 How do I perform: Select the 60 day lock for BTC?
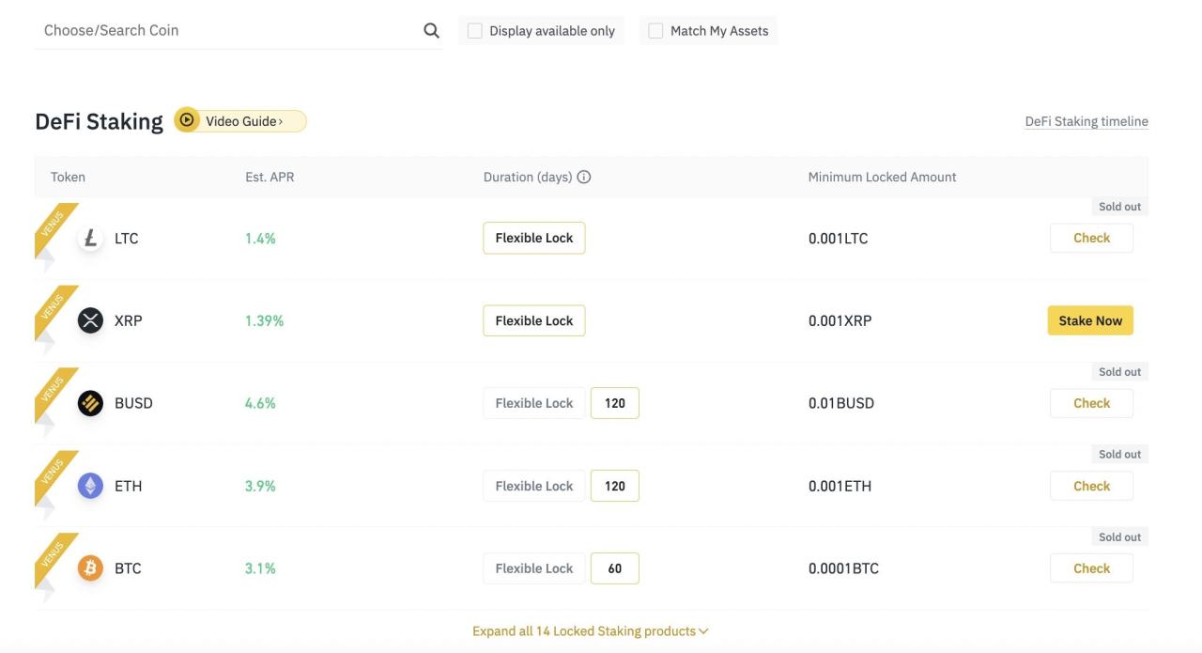(x=614, y=567)
